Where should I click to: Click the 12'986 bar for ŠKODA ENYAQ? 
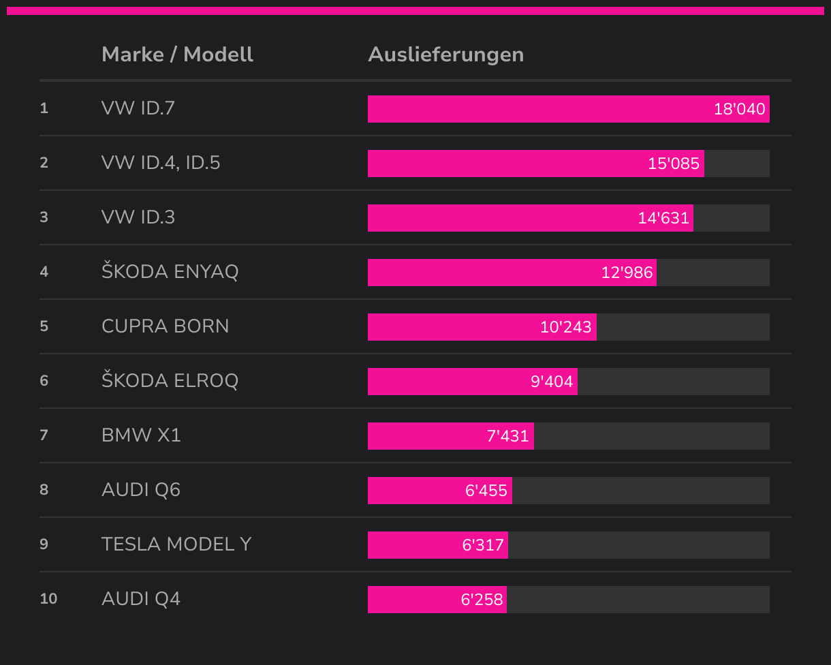(x=512, y=273)
